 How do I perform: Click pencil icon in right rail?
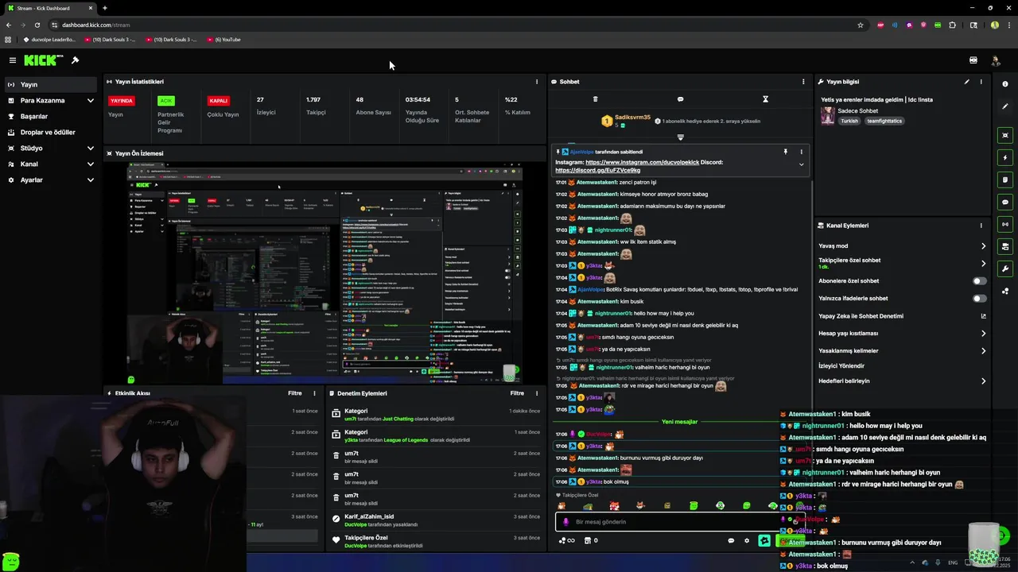coord(1005,106)
